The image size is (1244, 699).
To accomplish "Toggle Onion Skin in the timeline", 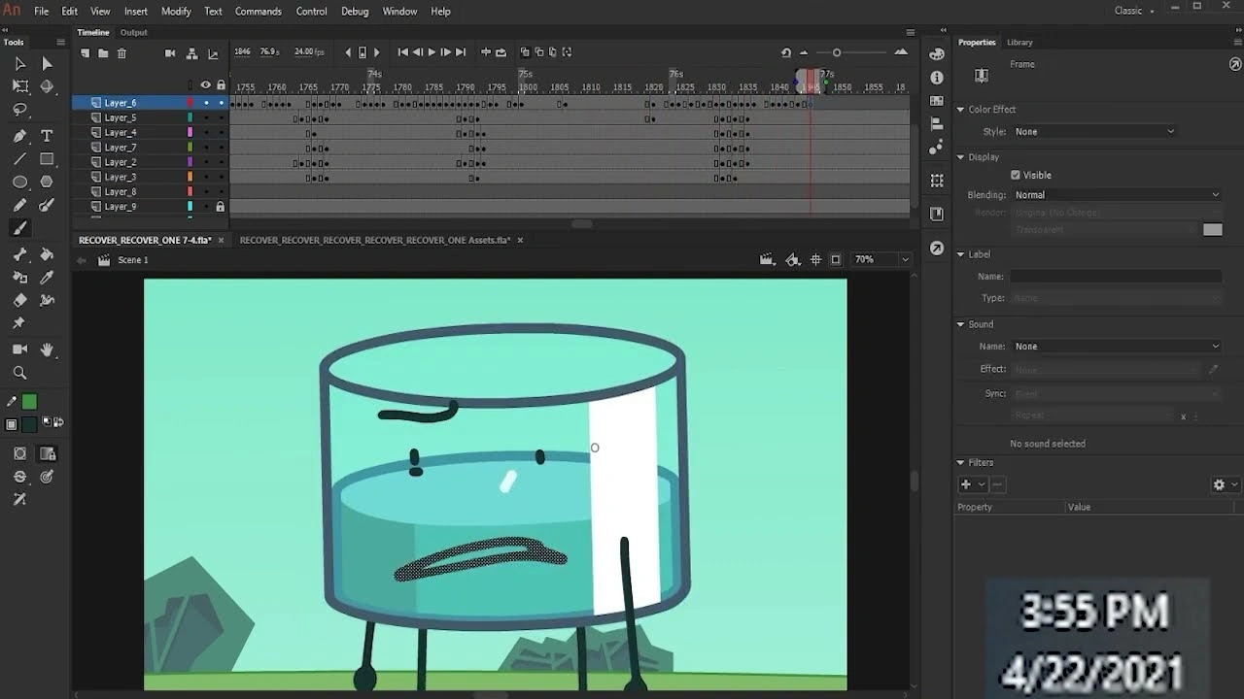I will tap(525, 52).
